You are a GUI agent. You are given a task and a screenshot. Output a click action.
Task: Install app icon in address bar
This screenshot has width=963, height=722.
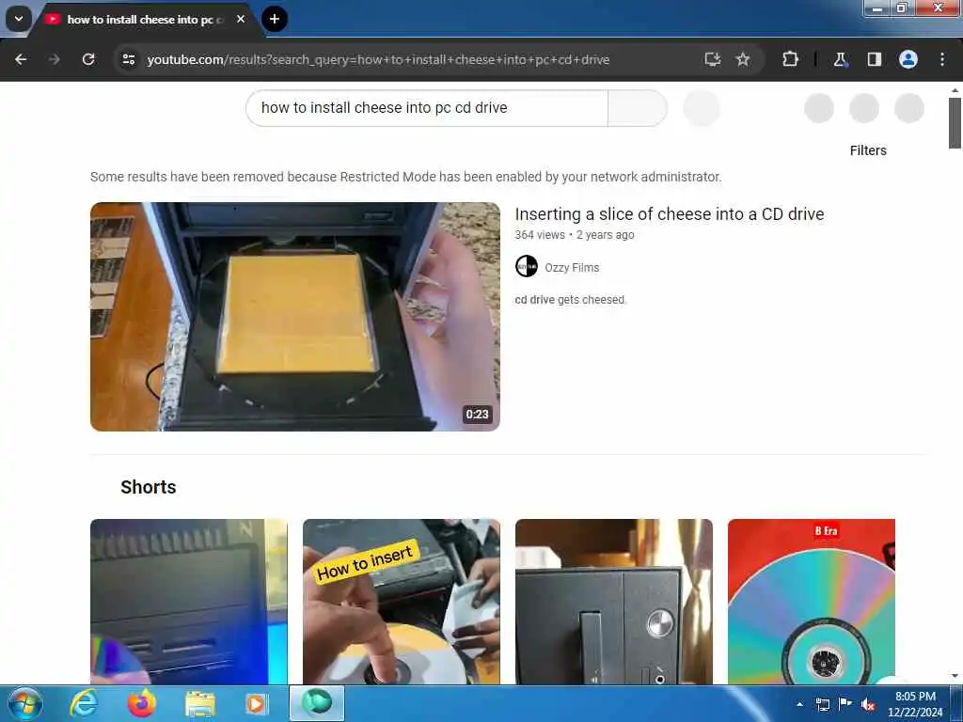[713, 59]
